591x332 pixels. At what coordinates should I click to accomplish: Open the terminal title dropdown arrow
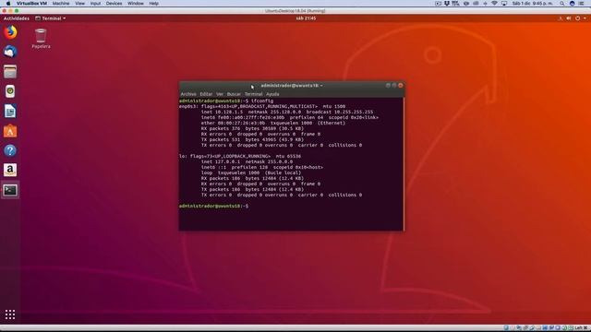pos(321,86)
